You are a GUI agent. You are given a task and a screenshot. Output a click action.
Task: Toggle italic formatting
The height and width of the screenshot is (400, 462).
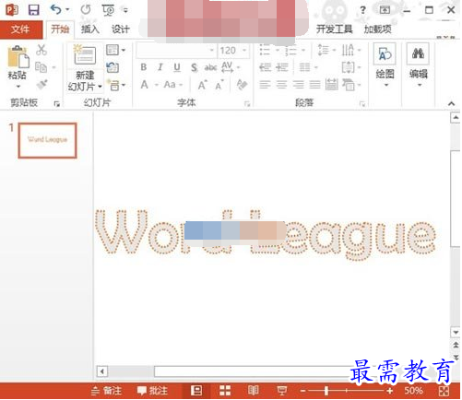[160, 67]
